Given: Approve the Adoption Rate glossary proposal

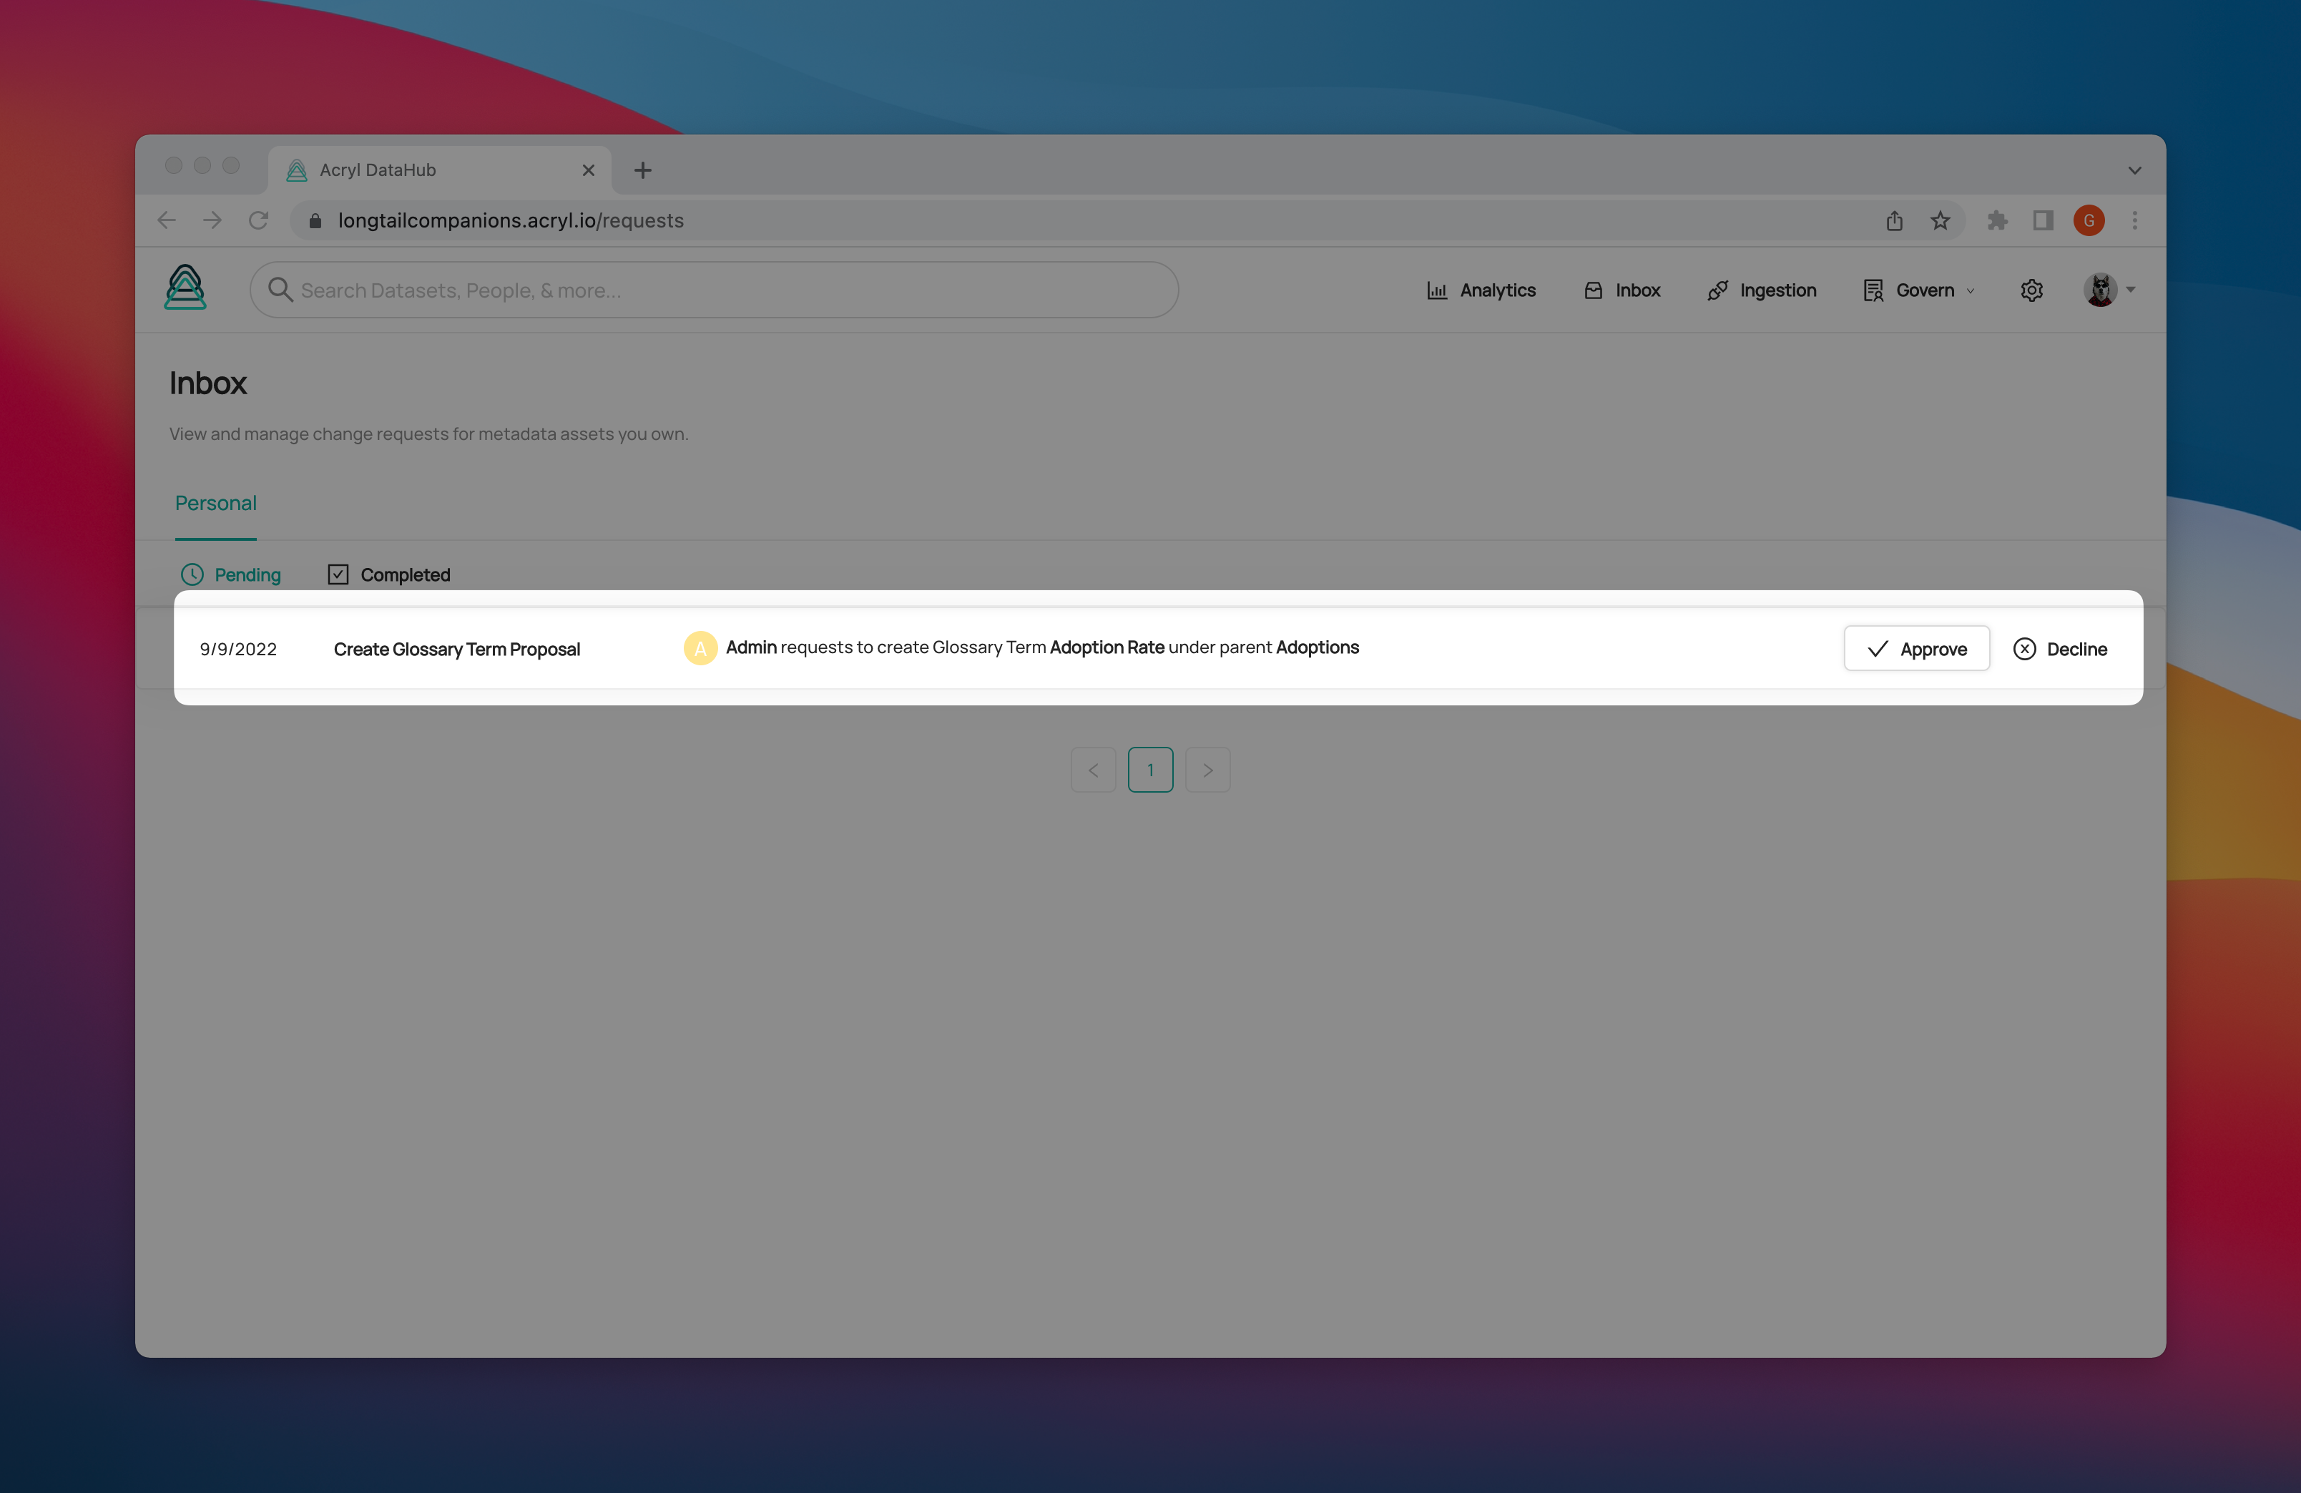Looking at the screenshot, I should point(1916,649).
